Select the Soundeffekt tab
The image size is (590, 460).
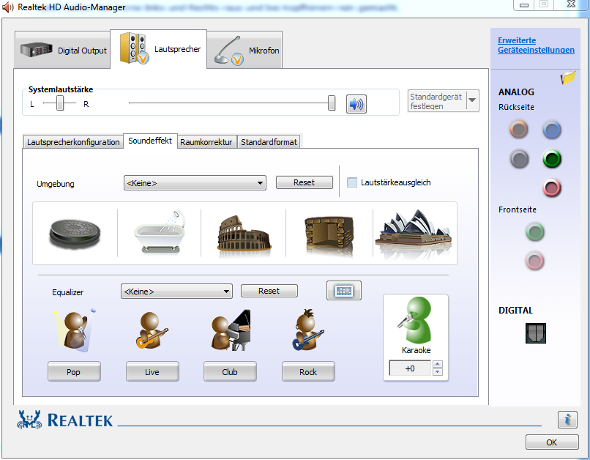[150, 141]
